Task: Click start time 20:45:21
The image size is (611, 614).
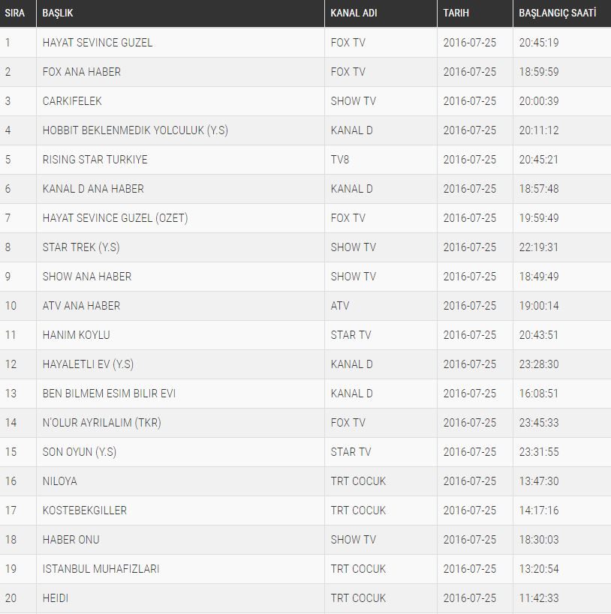Action: click(x=538, y=160)
